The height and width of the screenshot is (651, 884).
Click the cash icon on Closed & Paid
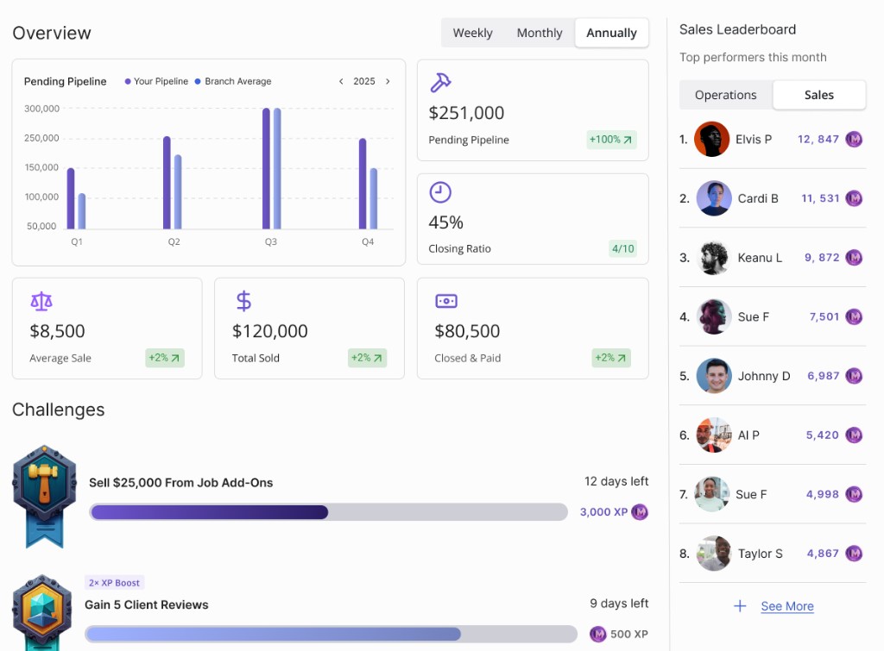[x=446, y=301]
